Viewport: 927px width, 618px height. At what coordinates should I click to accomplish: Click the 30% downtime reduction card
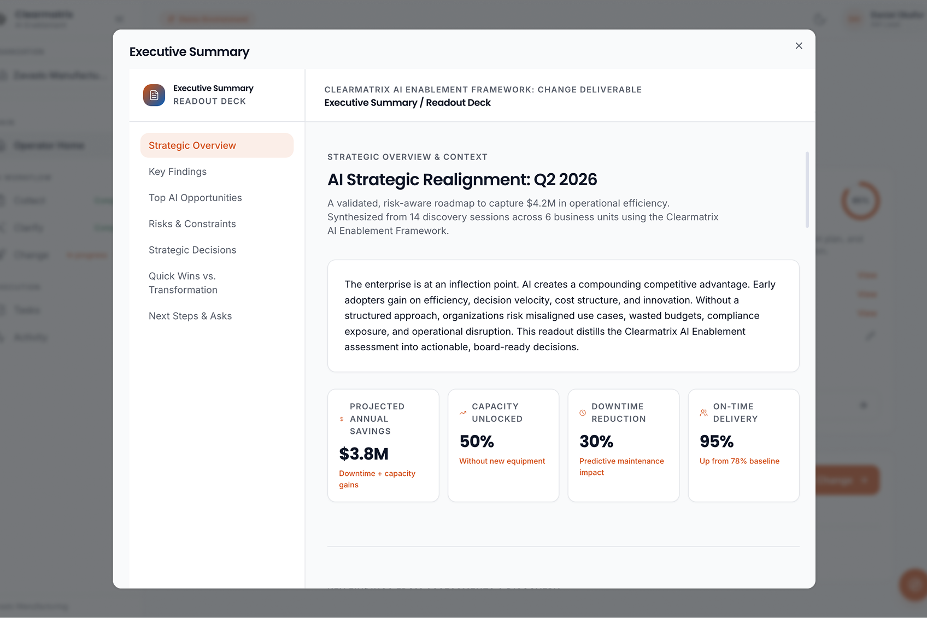click(624, 445)
